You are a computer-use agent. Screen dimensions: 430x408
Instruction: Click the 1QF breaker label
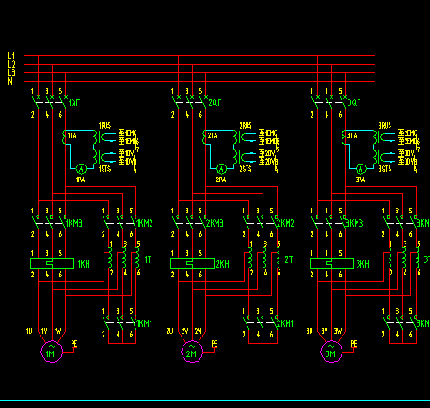pyautogui.click(x=74, y=102)
